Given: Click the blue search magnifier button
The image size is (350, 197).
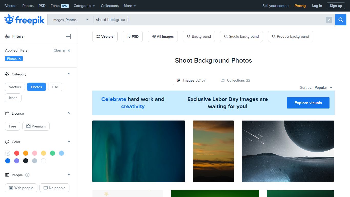Looking at the screenshot, I should click(x=341, y=20).
